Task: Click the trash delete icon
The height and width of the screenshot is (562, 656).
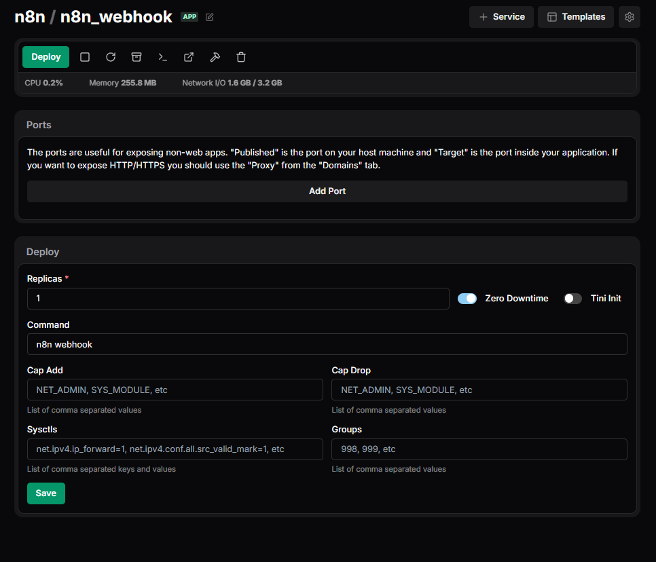Action: click(241, 57)
